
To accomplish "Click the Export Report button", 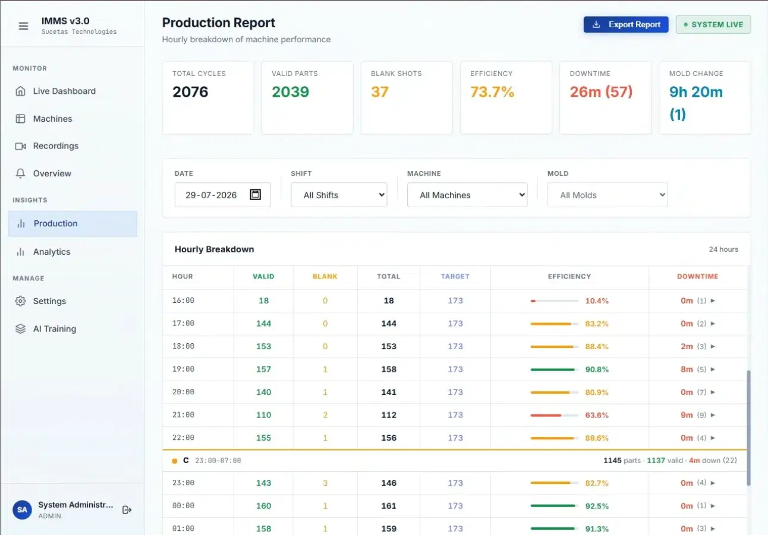I will tap(626, 24).
